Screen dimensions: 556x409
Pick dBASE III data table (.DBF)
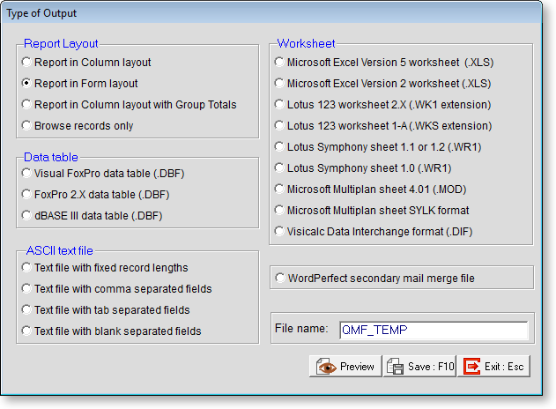pyautogui.click(x=27, y=216)
